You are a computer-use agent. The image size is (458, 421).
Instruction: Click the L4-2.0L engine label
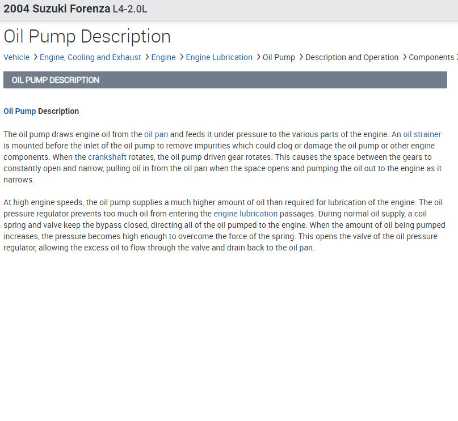[130, 9]
